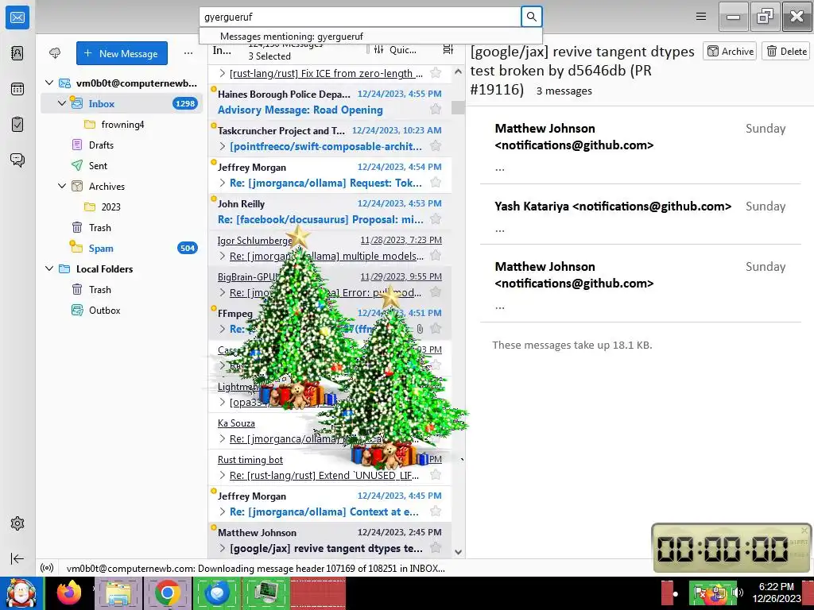The image size is (814, 610).
Task: Open Thunderbird Settings gear
Action: (17, 523)
